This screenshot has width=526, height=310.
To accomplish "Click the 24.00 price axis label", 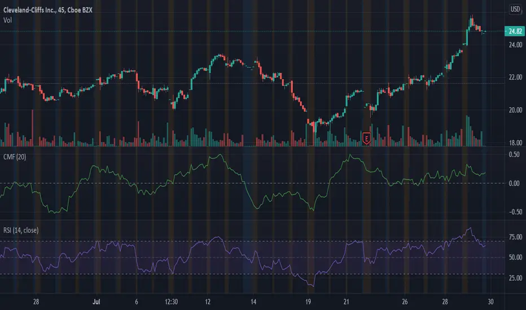I will (515, 45).
